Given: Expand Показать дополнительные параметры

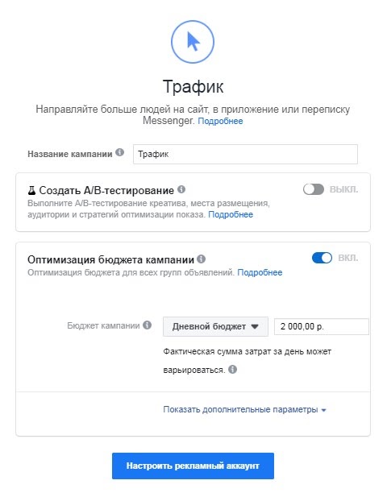Looking at the screenshot, I should [x=244, y=409].
